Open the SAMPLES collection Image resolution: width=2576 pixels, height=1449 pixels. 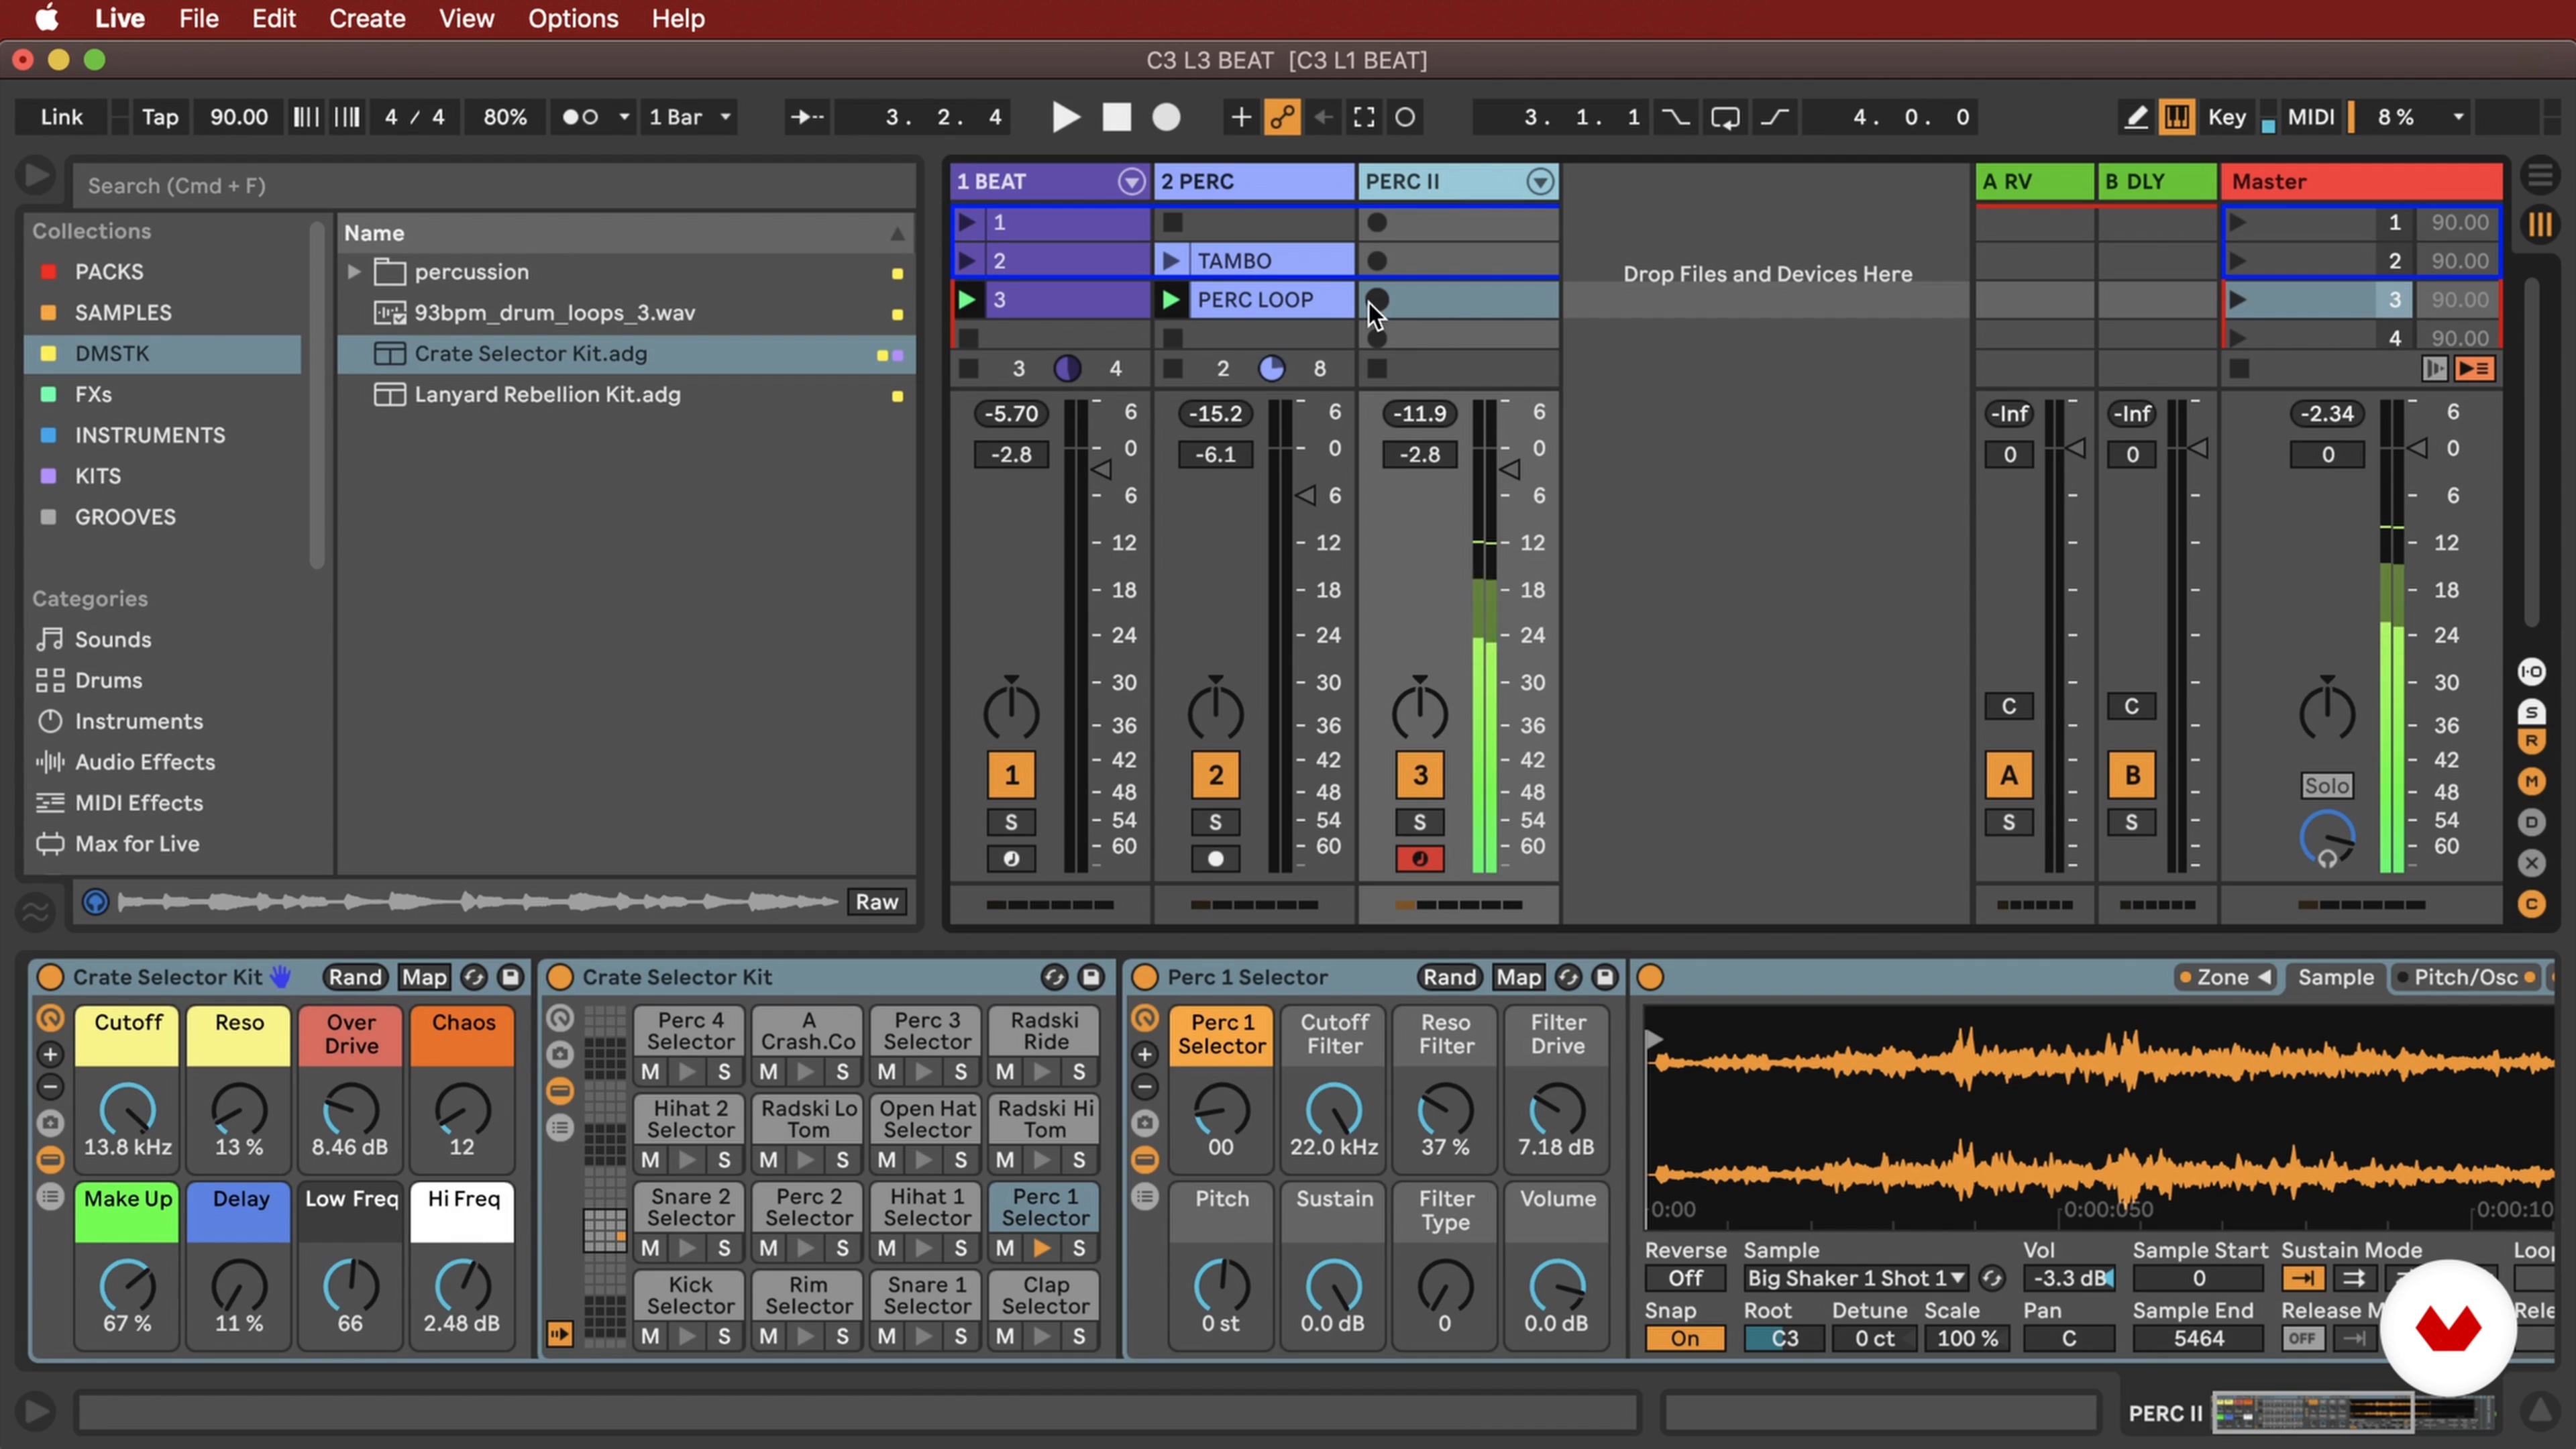tap(123, 312)
